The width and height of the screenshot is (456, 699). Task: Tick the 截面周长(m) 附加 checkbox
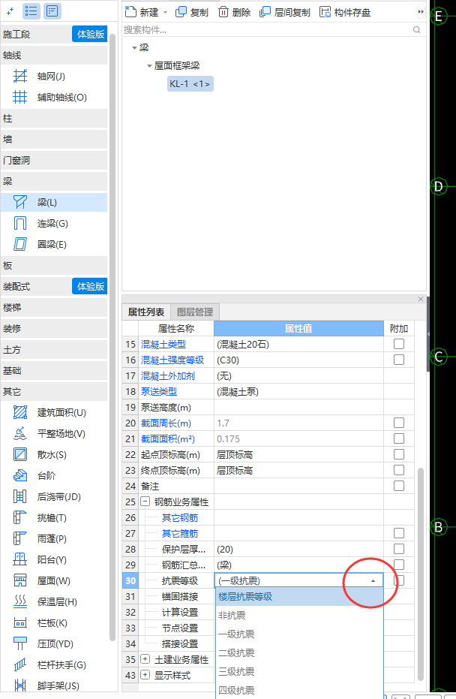tap(399, 423)
